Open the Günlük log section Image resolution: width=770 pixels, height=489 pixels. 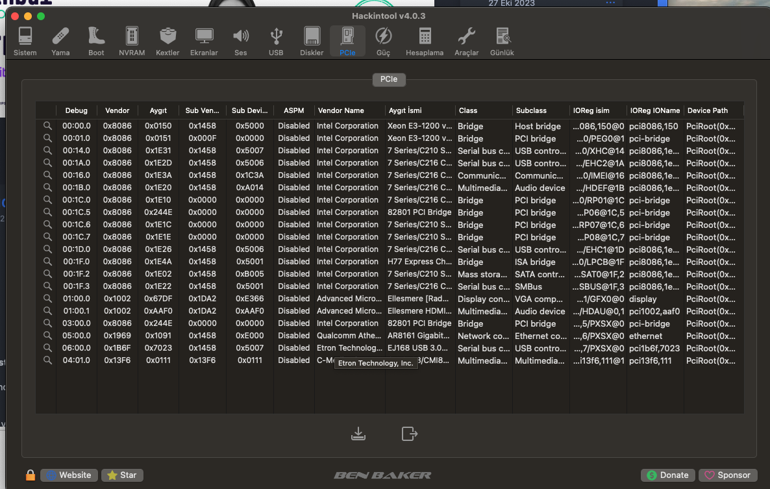502,41
